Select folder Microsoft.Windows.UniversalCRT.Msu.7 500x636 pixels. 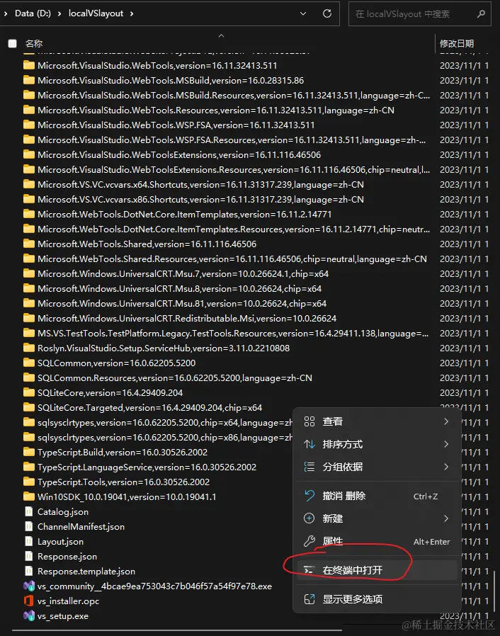point(183,273)
